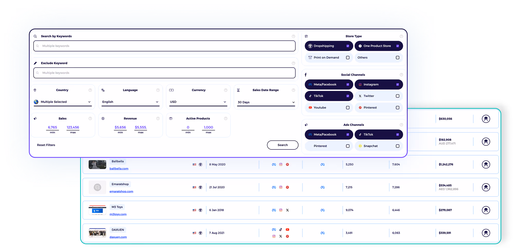The width and height of the screenshot is (514, 250).
Task: Open the Country Multiple Selected dropdown
Action: coord(63,102)
